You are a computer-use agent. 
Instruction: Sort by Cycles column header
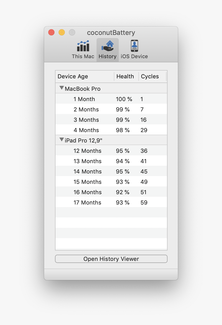[152, 77]
